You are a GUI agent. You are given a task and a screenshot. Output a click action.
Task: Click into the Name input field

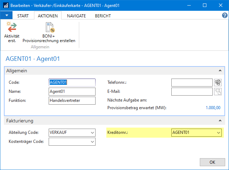[72, 91]
